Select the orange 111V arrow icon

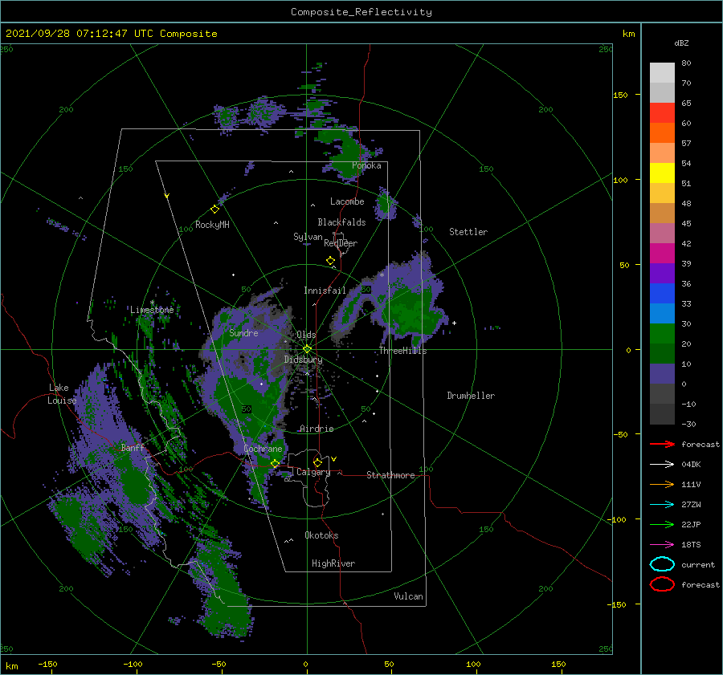pyautogui.click(x=662, y=484)
